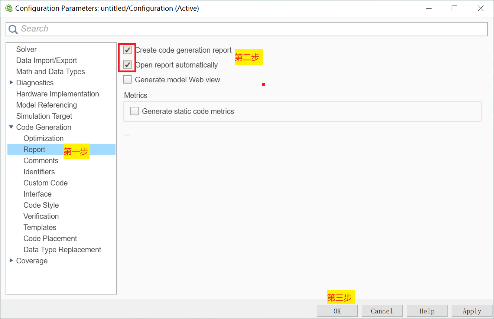494x319 pixels.
Task: Select the Diagnostics category
Action: click(x=35, y=83)
